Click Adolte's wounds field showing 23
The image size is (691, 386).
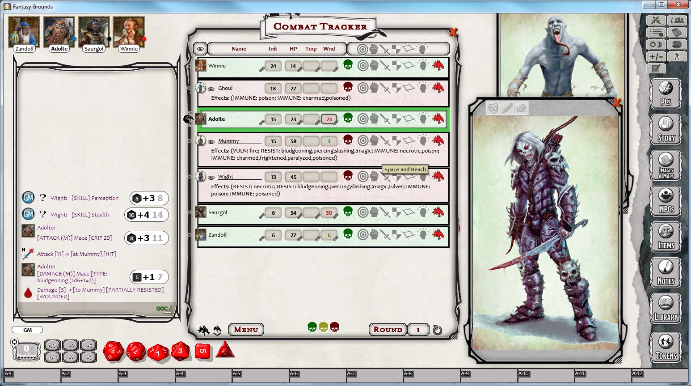click(x=329, y=119)
